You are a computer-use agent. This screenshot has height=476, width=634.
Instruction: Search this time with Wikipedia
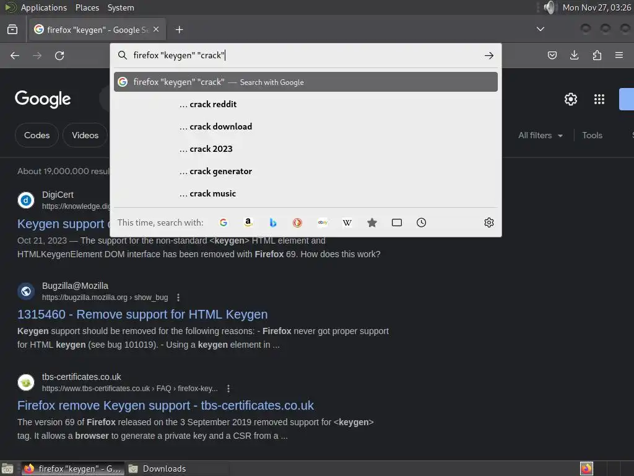[347, 223]
